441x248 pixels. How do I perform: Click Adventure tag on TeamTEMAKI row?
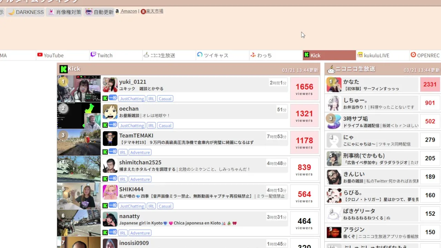pos(140,152)
